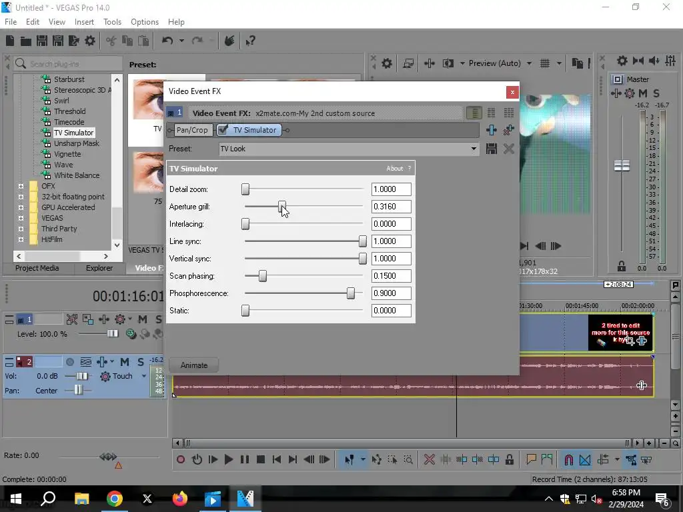Open the Tools menu
This screenshot has width=683, height=512.
tap(112, 22)
